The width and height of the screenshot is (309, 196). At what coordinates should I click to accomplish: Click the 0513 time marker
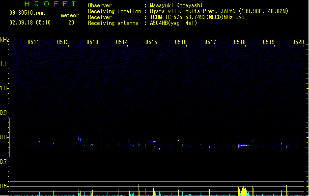[x=92, y=42]
